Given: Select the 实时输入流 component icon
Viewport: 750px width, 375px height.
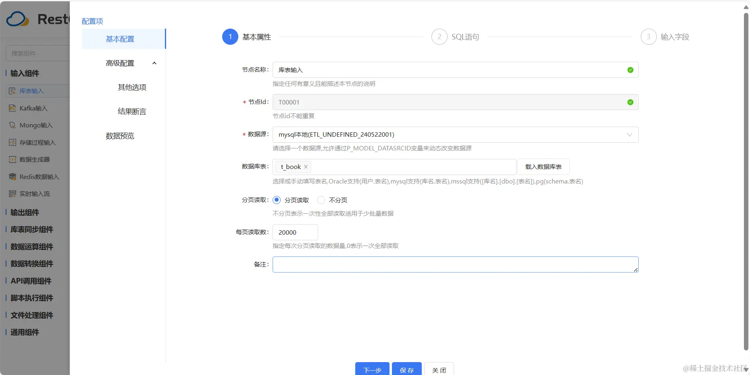Looking at the screenshot, I should pyautogui.click(x=12, y=194).
